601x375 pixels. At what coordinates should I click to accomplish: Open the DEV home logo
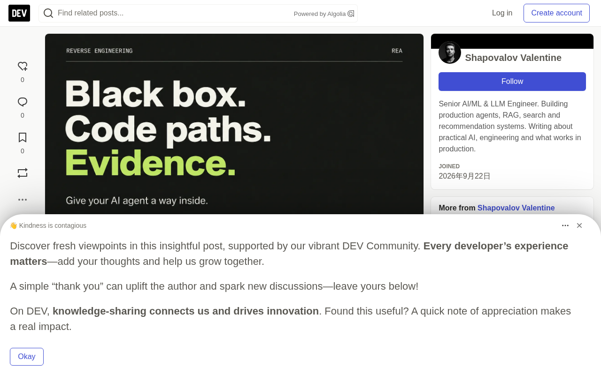(x=19, y=13)
